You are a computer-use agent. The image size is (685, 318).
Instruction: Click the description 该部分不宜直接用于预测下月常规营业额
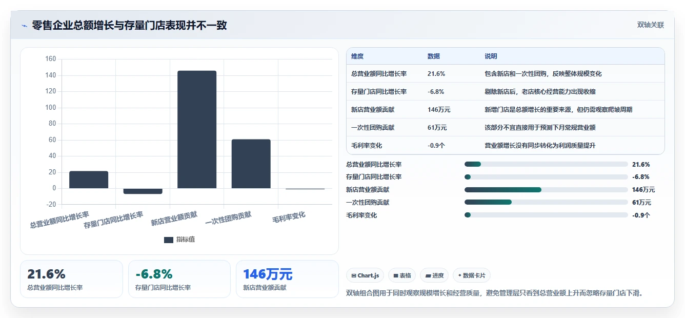click(x=540, y=128)
